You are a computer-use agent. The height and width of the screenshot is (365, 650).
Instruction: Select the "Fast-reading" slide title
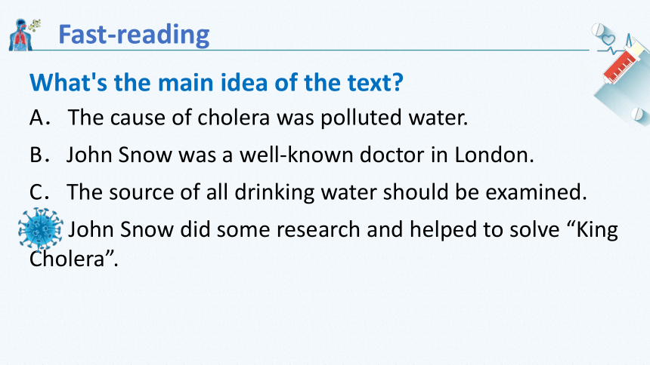[x=134, y=35]
